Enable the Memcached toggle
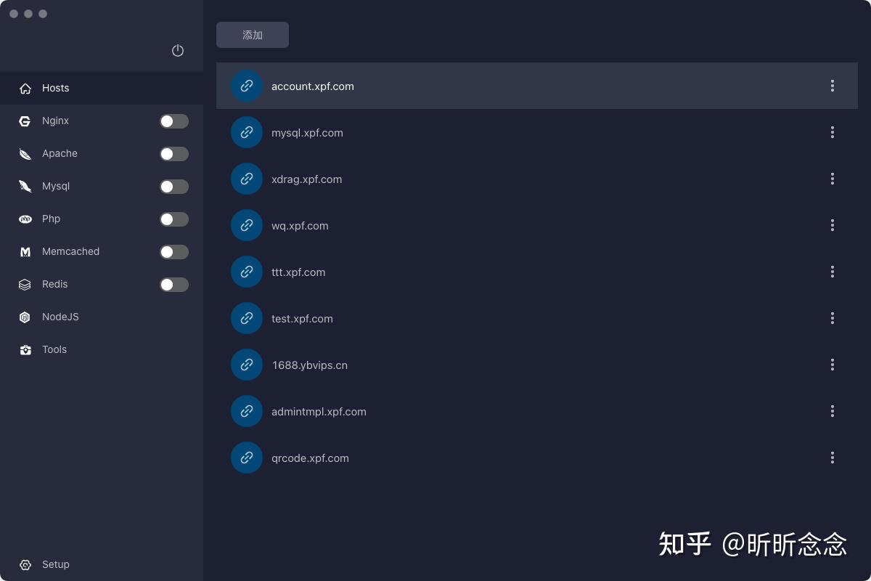The image size is (871, 581). click(174, 251)
